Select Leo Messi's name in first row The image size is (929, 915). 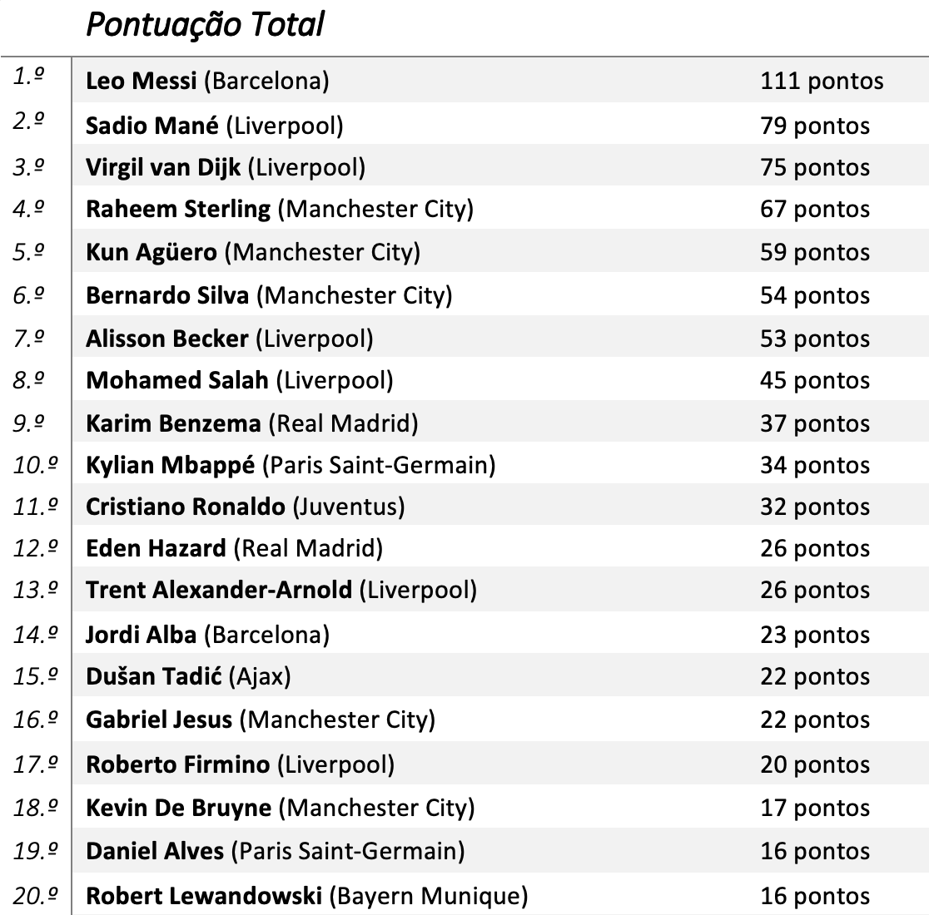click(x=142, y=81)
